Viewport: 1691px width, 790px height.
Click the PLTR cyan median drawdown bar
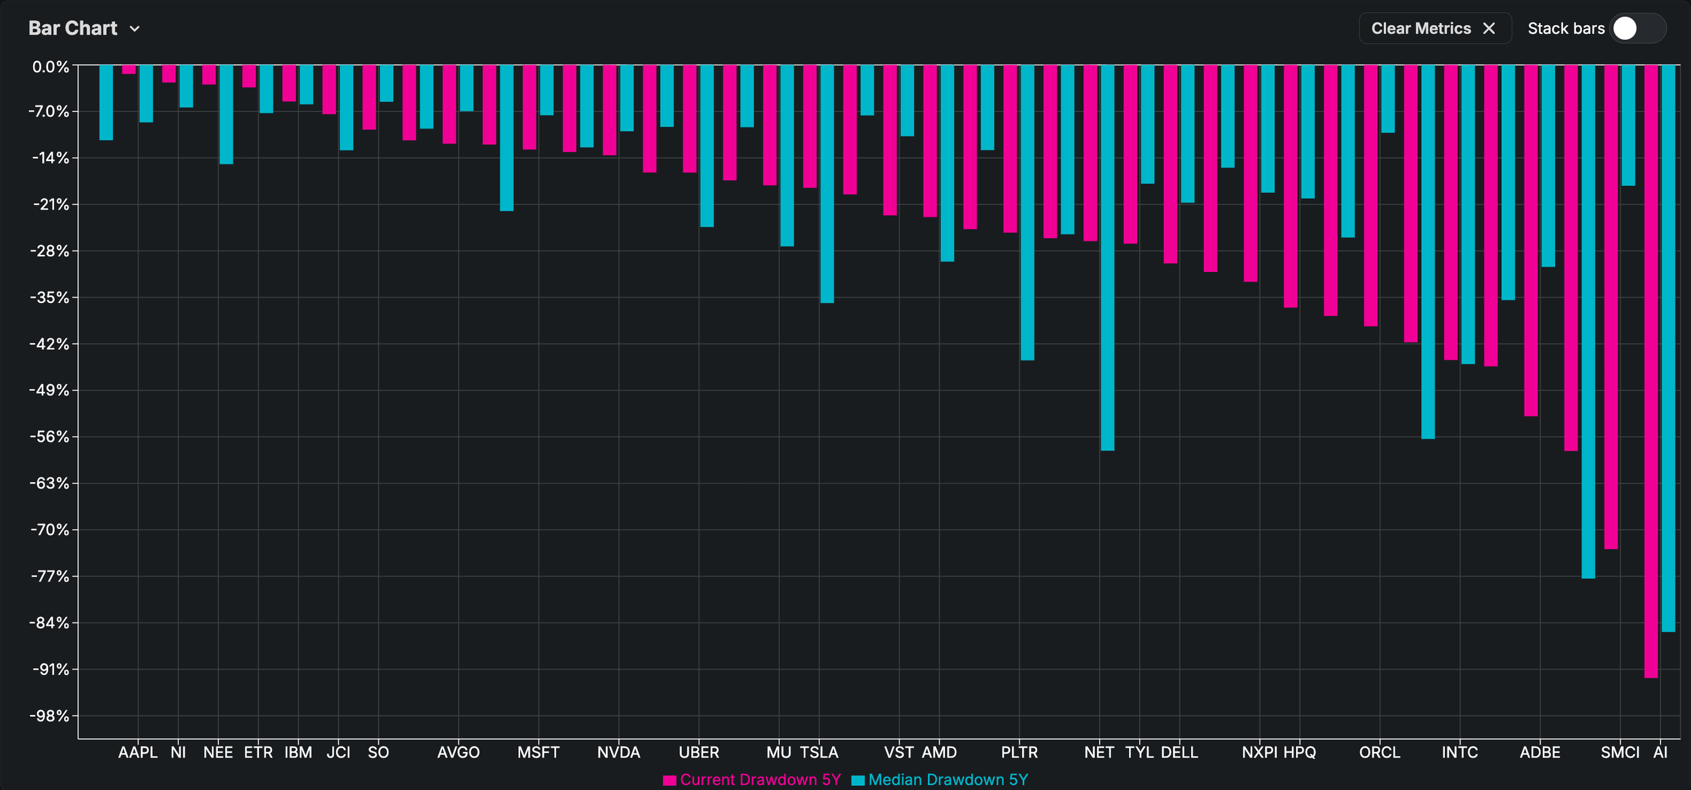click(1027, 213)
